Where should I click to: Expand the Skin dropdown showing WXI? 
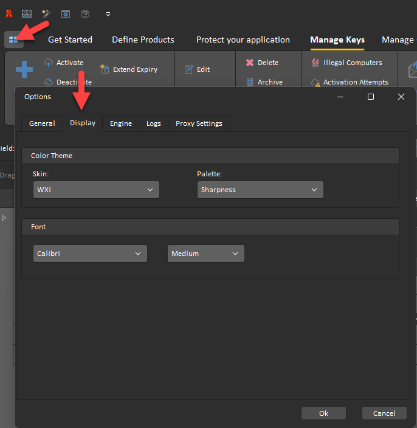96,190
